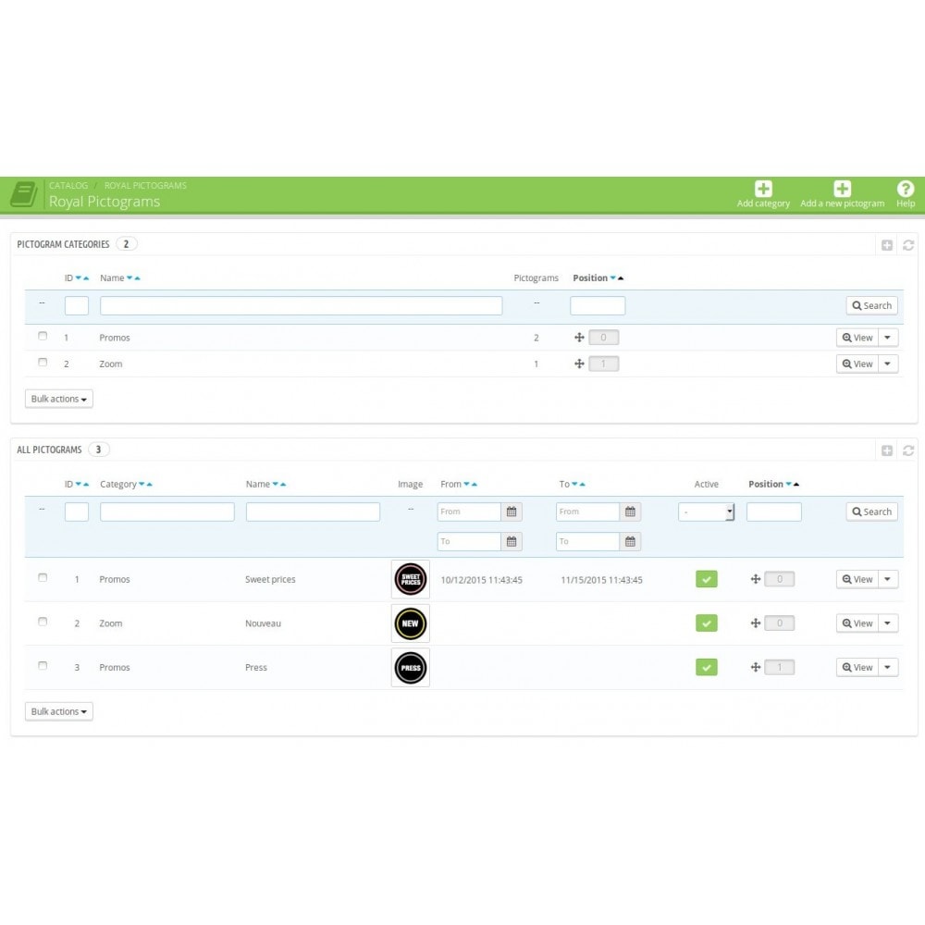The width and height of the screenshot is (925, 925).
Task: Click CATALOG breadcrumb link
Action: [68, 185]
